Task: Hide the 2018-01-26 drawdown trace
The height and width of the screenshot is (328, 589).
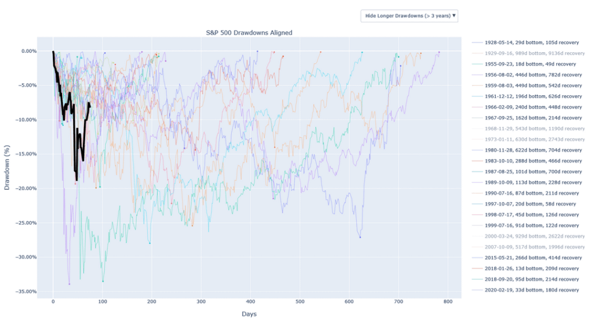Action: [526, 269]
